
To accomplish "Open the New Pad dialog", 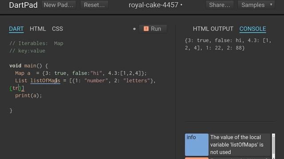I will coord(59,5).
